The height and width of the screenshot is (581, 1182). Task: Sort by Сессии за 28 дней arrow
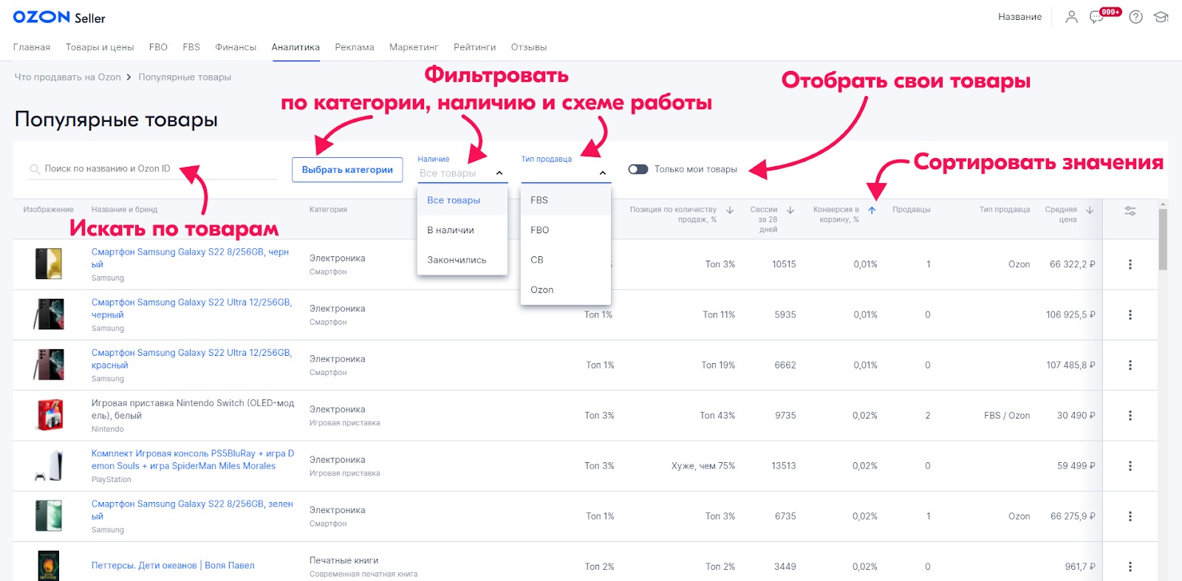click(x=790, y=210)
